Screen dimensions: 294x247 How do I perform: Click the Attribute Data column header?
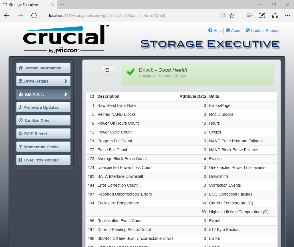193,96
